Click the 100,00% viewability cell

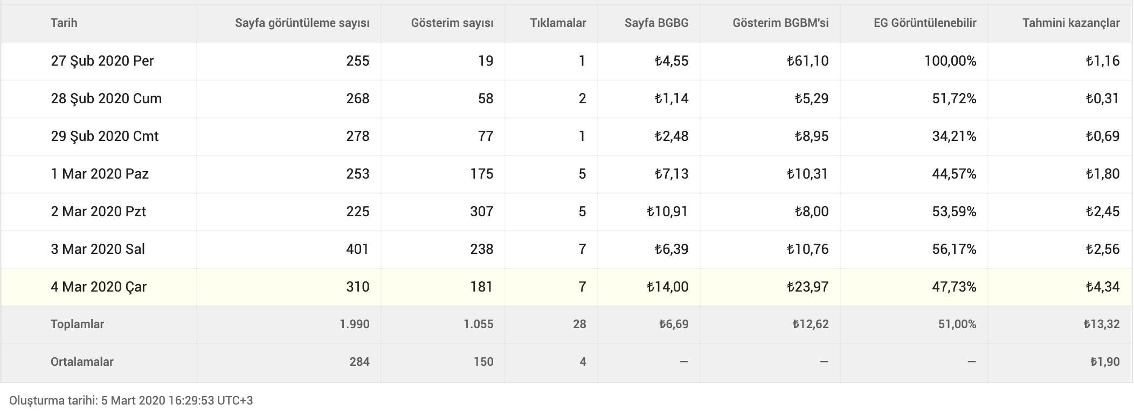pyautogui.click(x=950, y=61)
